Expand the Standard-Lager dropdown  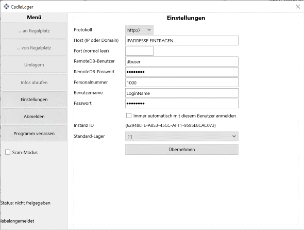tap(182, 137)
